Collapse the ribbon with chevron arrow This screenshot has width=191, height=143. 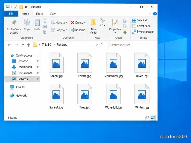tap(150, 14)
